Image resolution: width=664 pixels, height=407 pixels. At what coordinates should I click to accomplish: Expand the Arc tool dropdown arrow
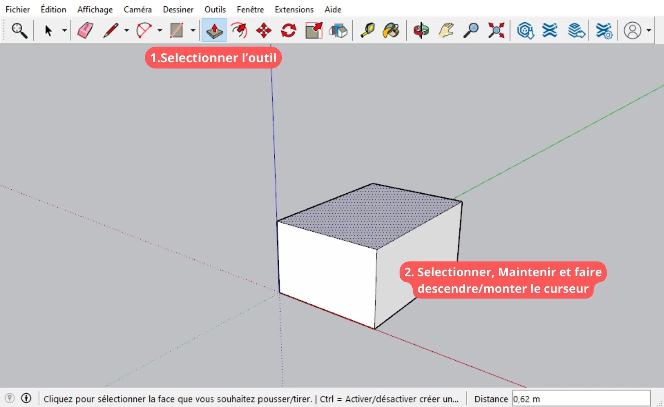160,31
